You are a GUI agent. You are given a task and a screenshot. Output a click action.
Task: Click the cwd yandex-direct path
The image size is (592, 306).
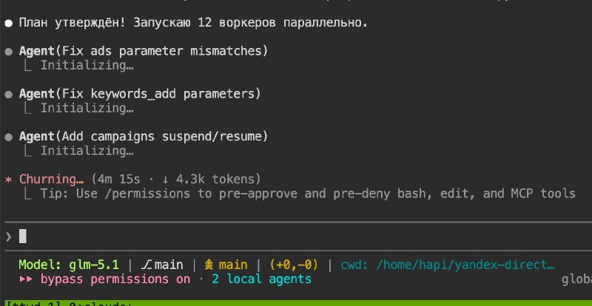point(448,265)
